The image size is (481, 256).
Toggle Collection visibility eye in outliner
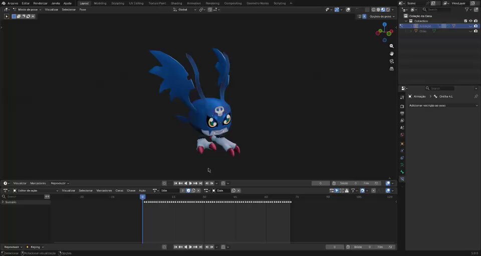[470, 21]
